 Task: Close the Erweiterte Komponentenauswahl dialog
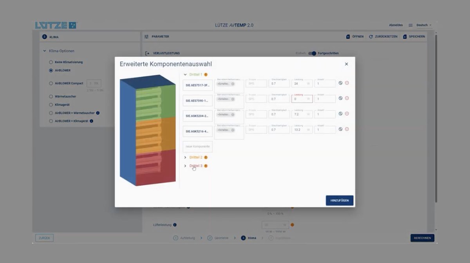(346, 64)
